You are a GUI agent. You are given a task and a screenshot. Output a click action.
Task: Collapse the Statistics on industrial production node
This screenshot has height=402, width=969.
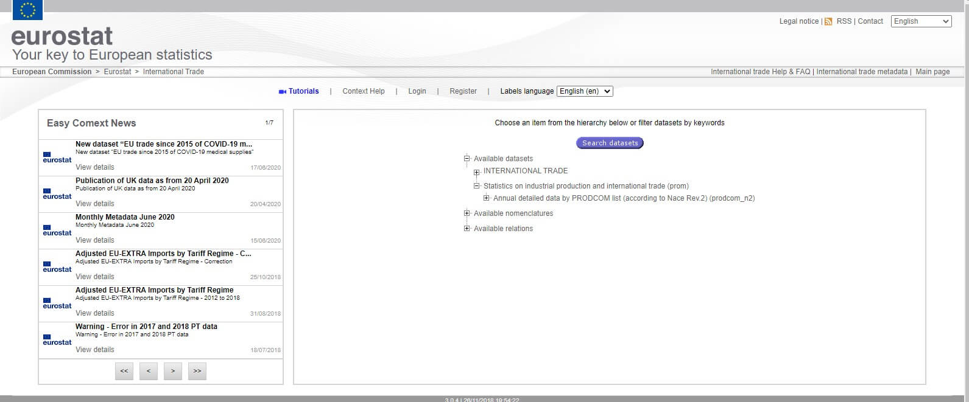(477, 186)
